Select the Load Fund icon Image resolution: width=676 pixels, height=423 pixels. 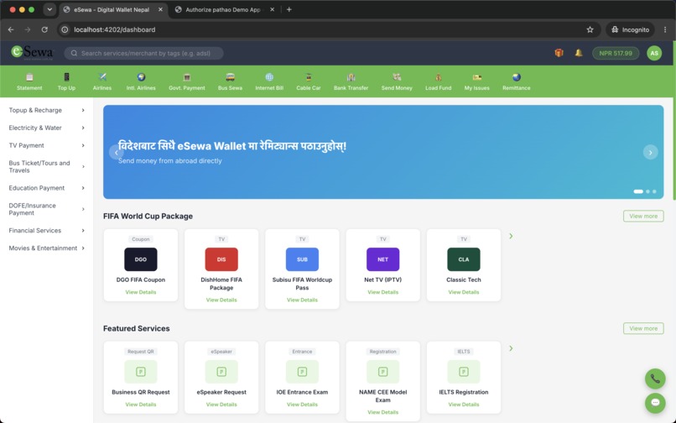(x=438, y=77)
